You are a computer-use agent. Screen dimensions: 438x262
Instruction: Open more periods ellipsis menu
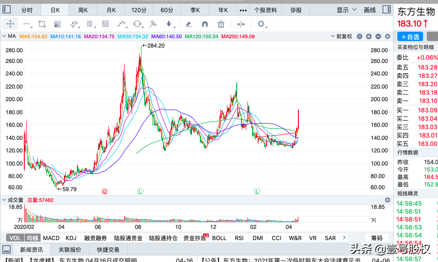pyautogui.click(x=243, y=10)
